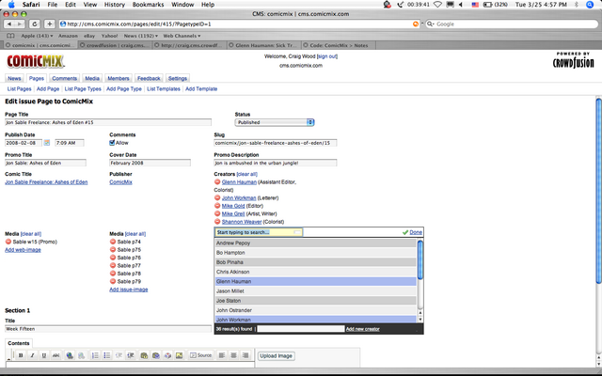The width and height of the screenshot is (602, 376).
Task: Toggle bold formatting in Contents editor
Action: (21, 355)
